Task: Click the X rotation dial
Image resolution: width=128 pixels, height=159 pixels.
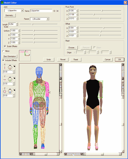Action: tap(10, 67)
